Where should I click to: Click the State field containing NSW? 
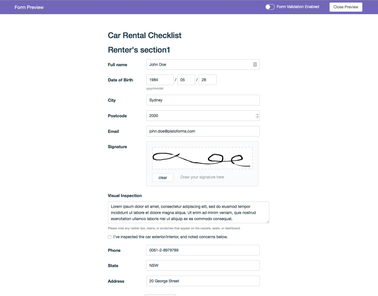[203, 265]
